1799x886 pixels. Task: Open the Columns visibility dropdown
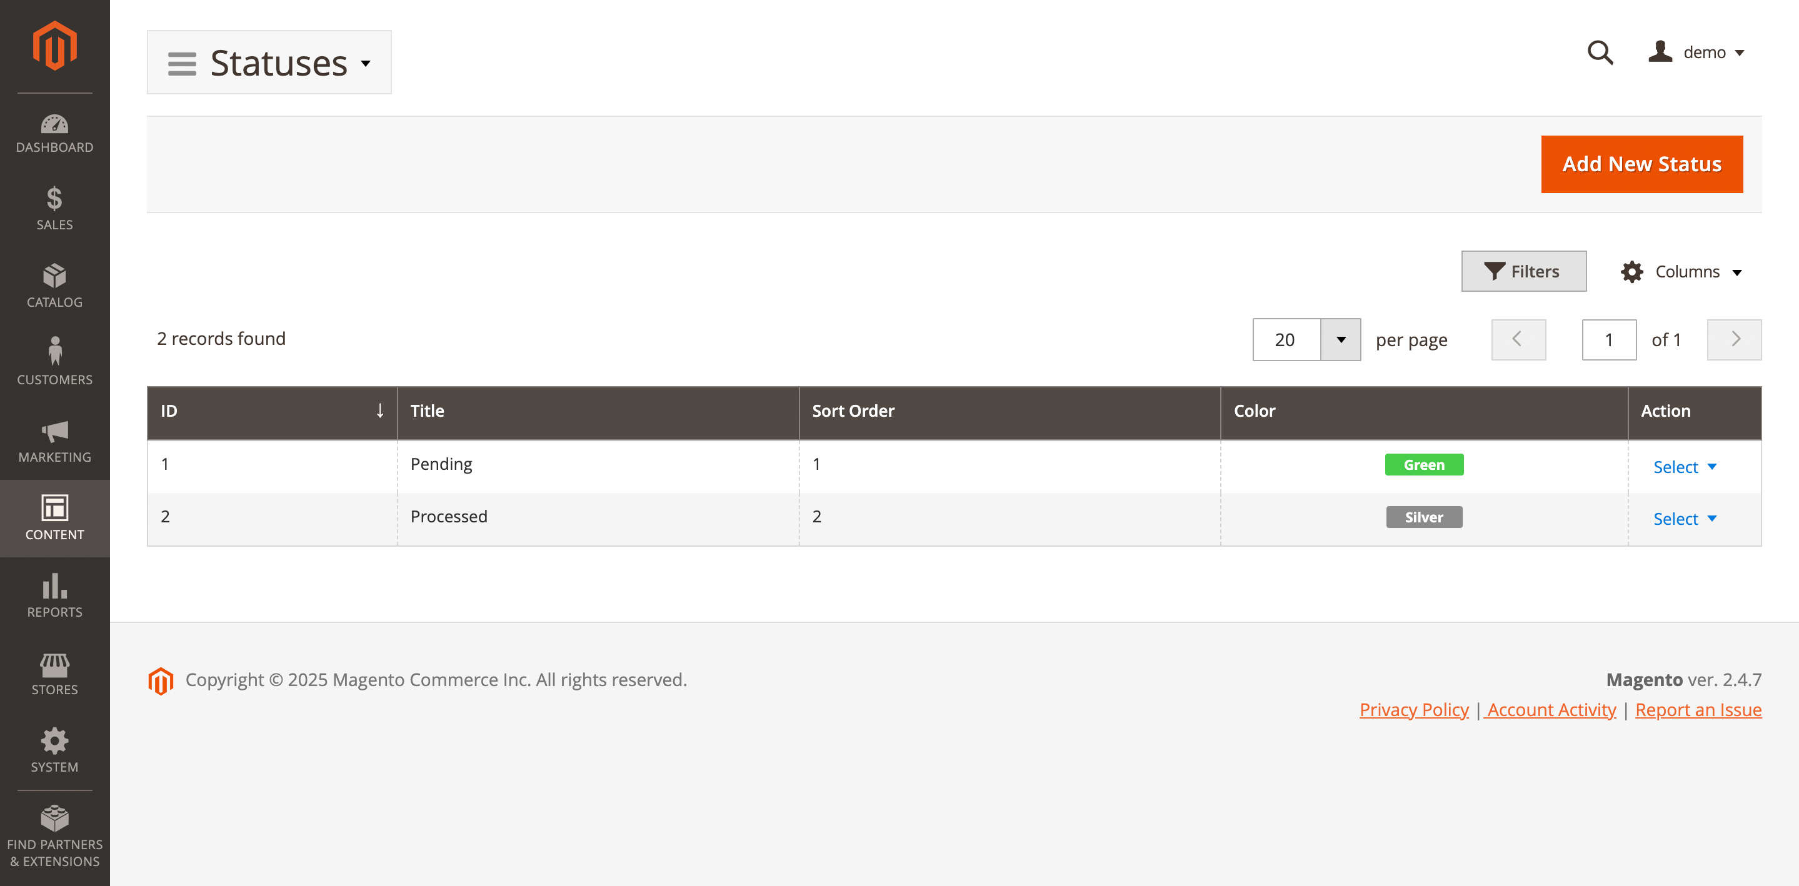pos(1681,272)
